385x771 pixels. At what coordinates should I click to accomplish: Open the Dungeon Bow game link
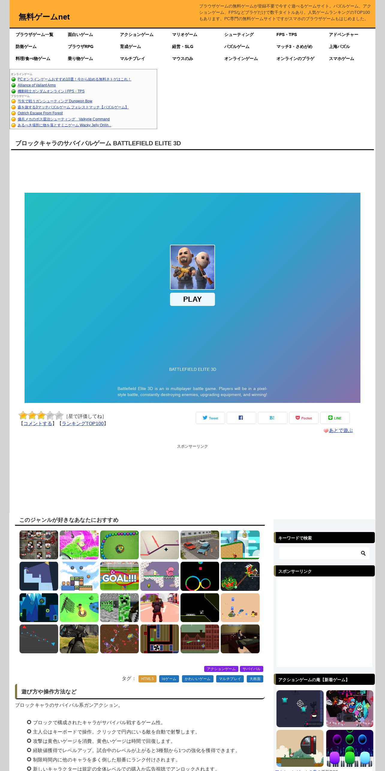click(x=55, y=101)
